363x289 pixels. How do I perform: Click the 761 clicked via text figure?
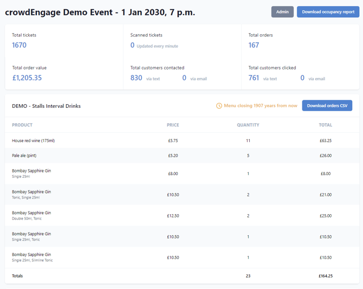click(254, 78)
